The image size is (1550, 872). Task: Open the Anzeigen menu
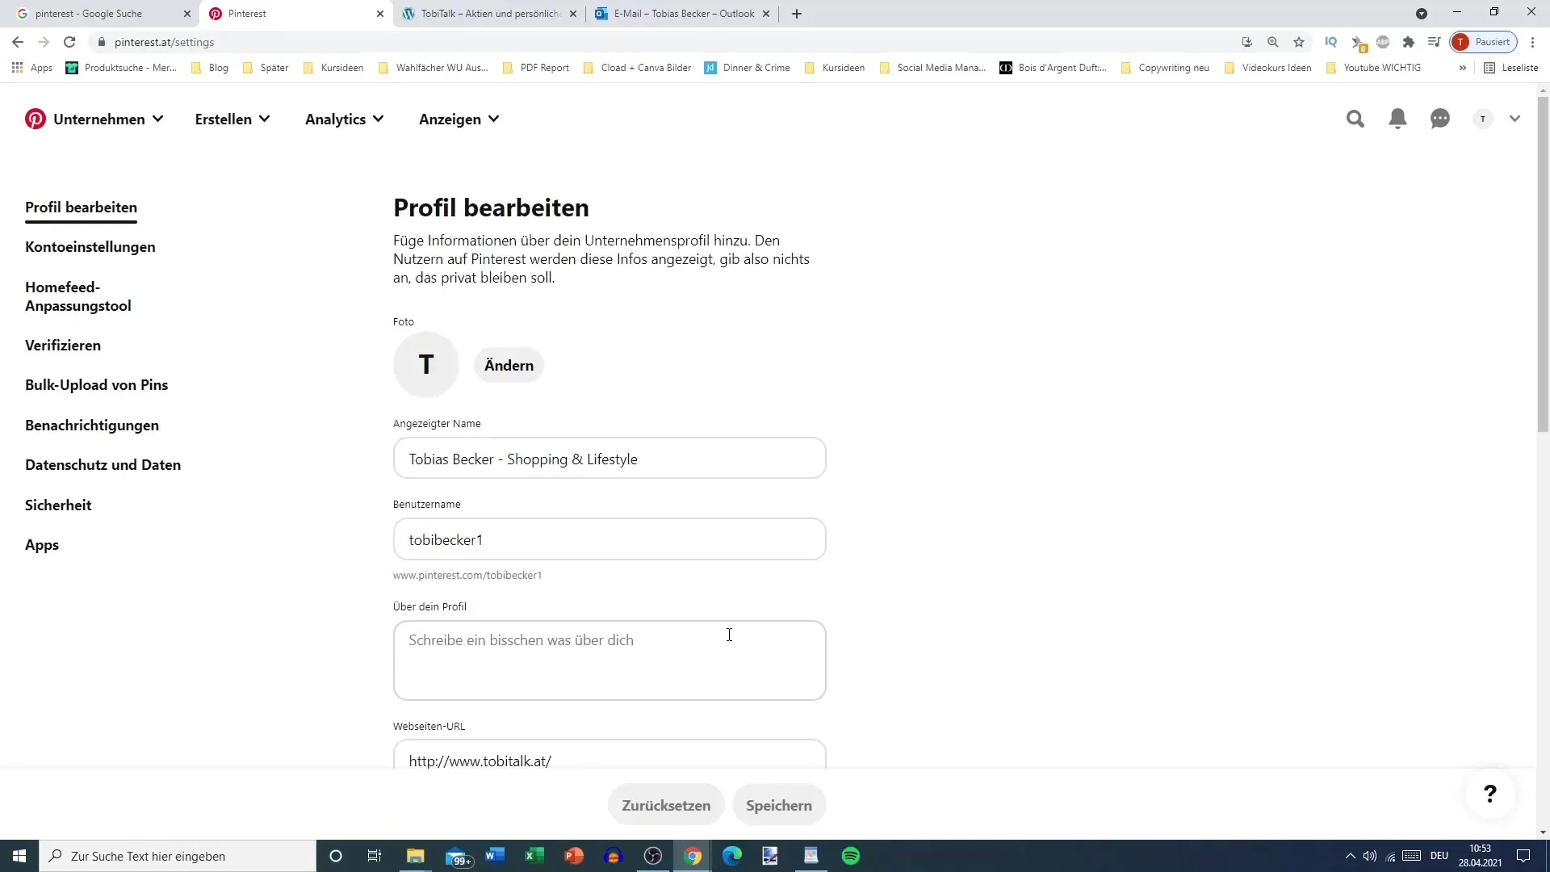[458, 119]
